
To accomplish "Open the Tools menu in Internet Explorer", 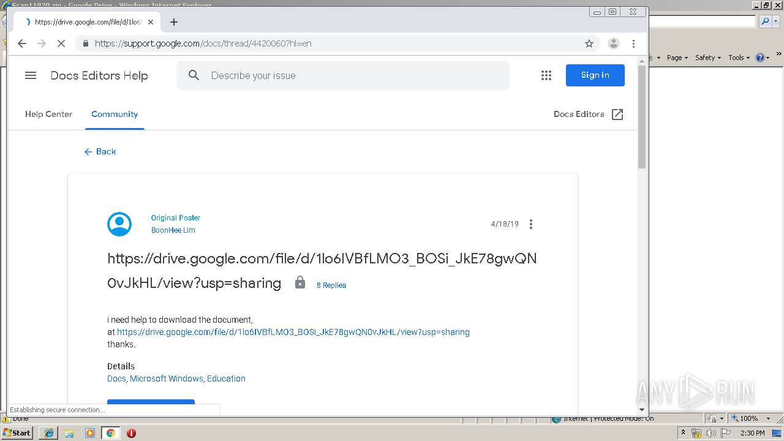I will point(739,58).
